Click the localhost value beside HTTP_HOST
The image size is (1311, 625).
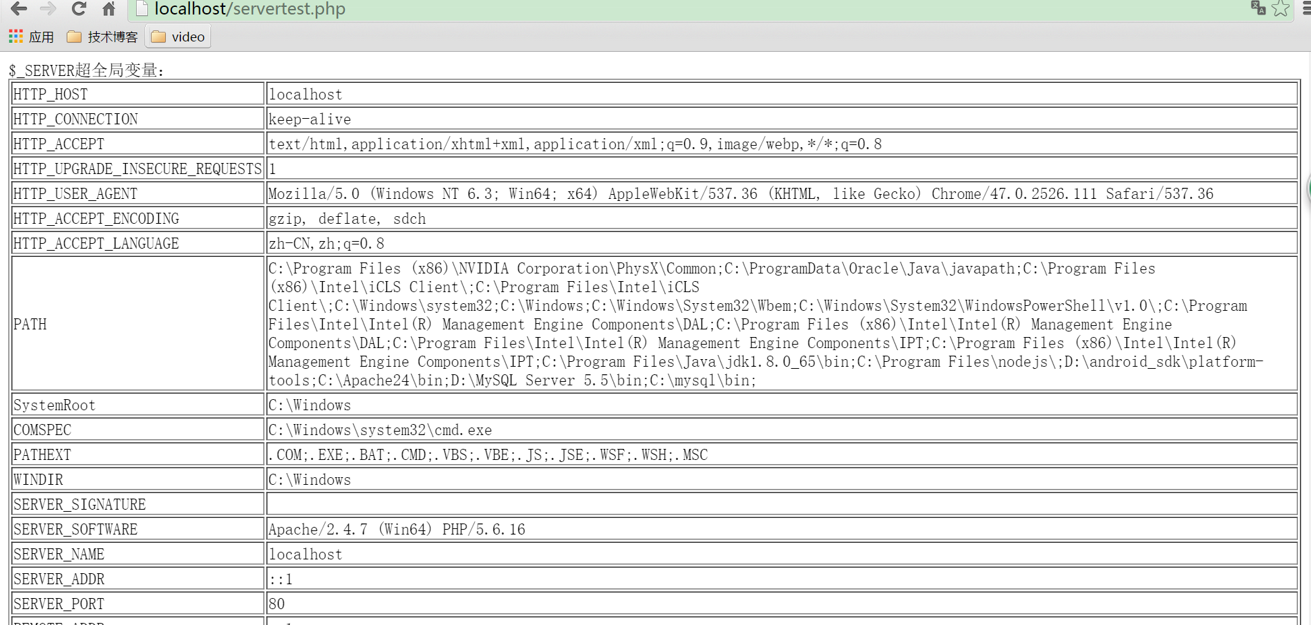point(305,95)
